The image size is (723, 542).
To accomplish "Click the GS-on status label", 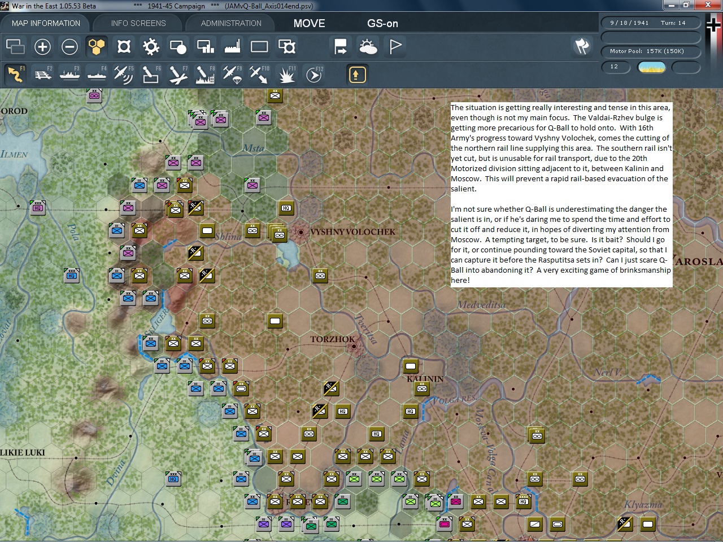I will (382, 23).
